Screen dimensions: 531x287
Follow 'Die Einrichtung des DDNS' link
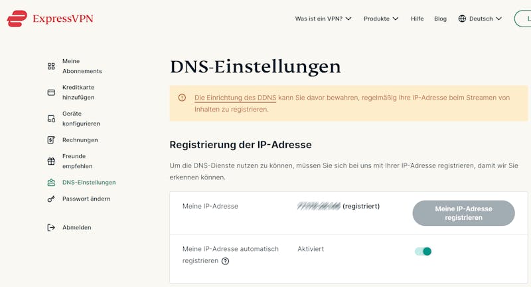click(235, 98)
